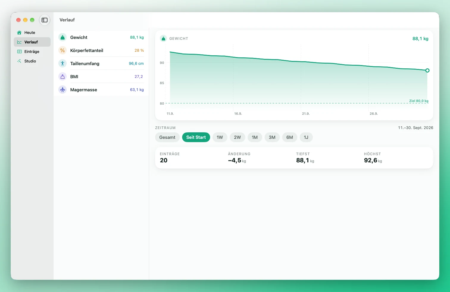Choose the 1M time range

tap(255, 137)
